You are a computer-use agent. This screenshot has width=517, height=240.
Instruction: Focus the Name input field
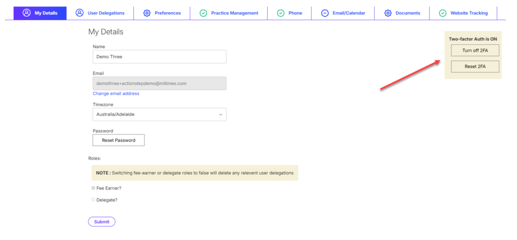(x=159, y=57)
